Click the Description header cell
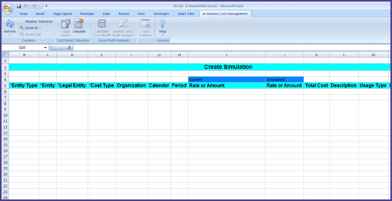The height and width of the screenshot is (201, 392). 344,86
